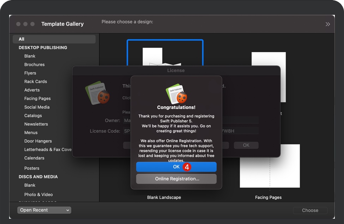
Task: Select Posters category
Action: (x=32, y=168)
